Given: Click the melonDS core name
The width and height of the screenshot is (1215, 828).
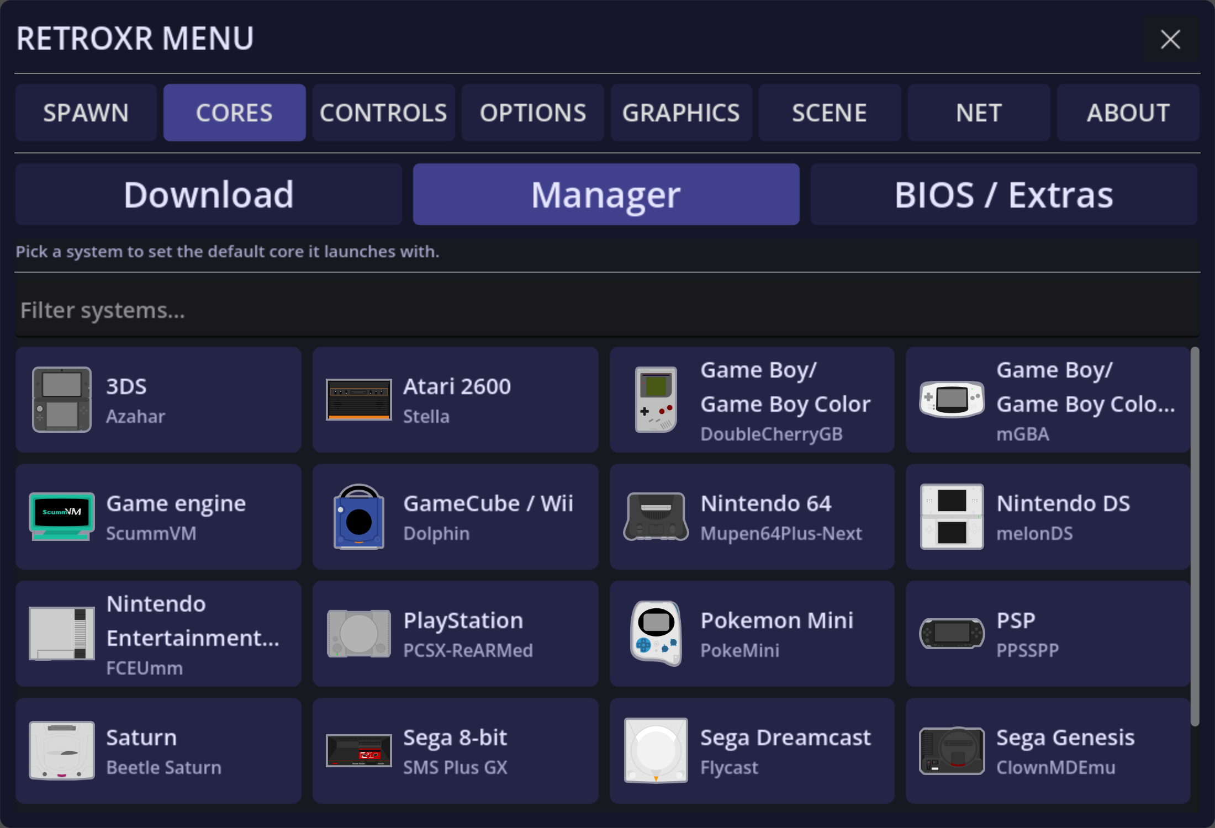Looking at the screenshot, I should [x=1034, y=533].
